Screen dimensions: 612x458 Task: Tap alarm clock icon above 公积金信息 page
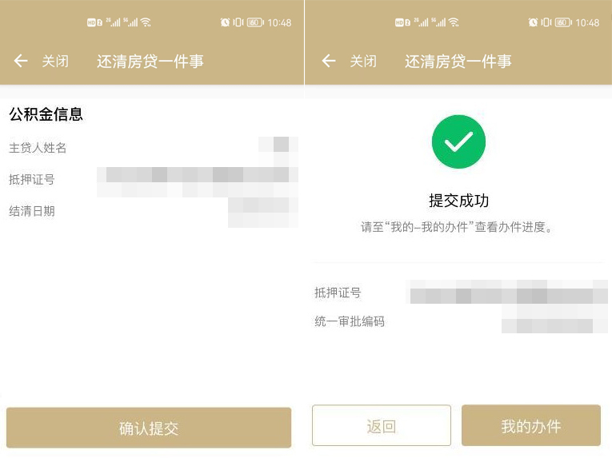point(225,22)
